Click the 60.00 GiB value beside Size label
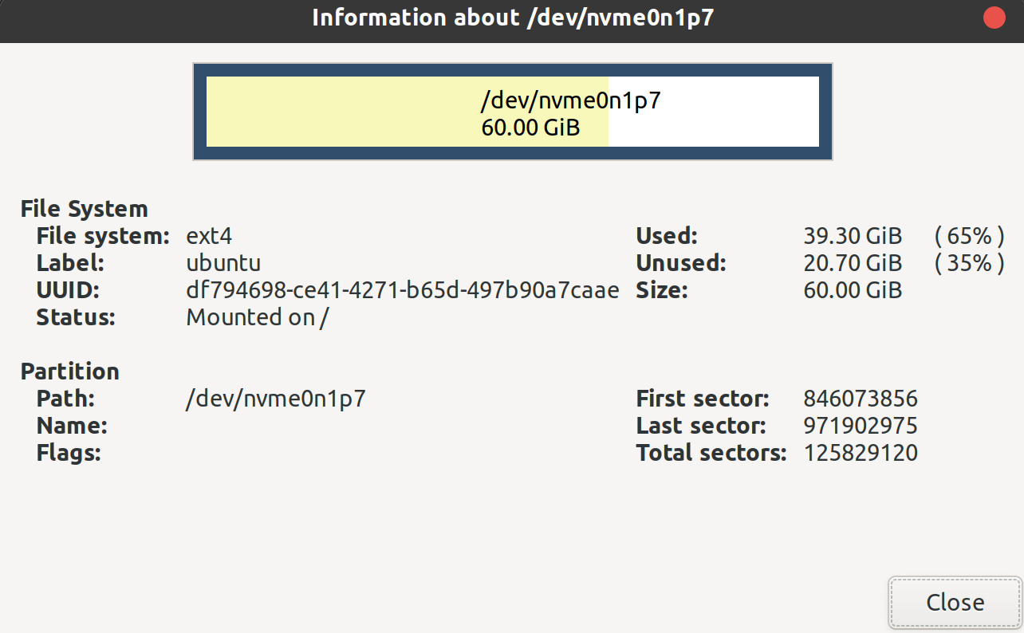1024x633 pixels. (853, 290)
